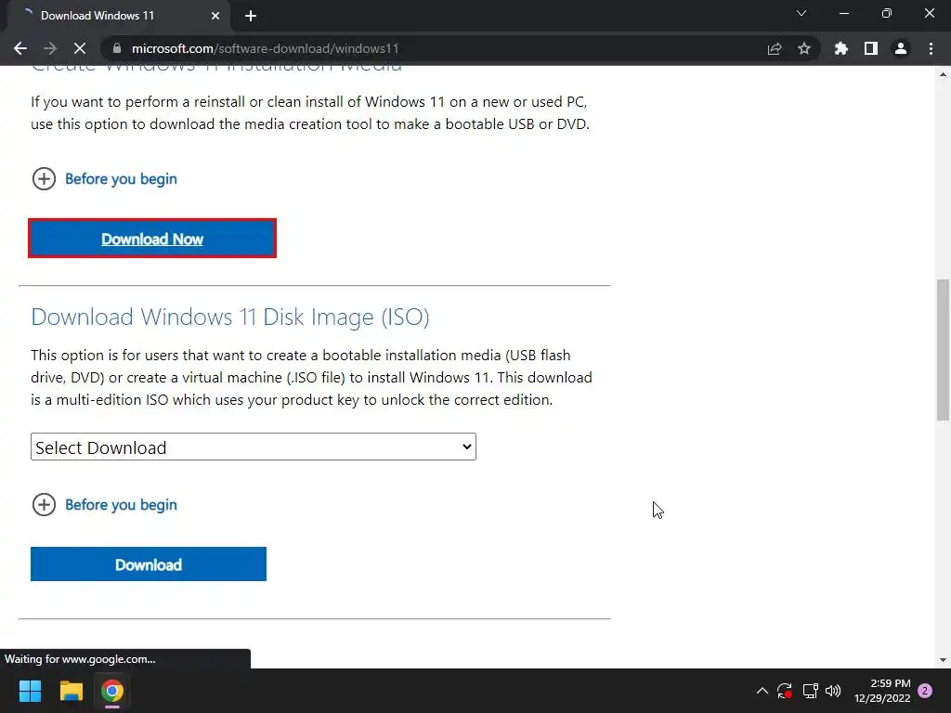
Task: Click the address bar URL
Action: click(x=265, y=48)
